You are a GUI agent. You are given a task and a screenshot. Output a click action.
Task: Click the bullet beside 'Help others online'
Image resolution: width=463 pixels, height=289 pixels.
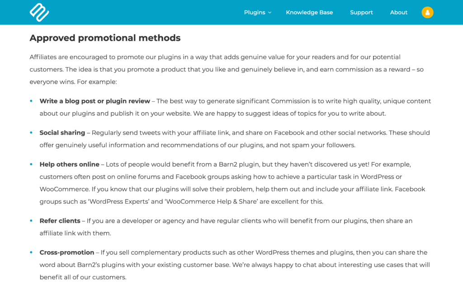coord(31,164)
